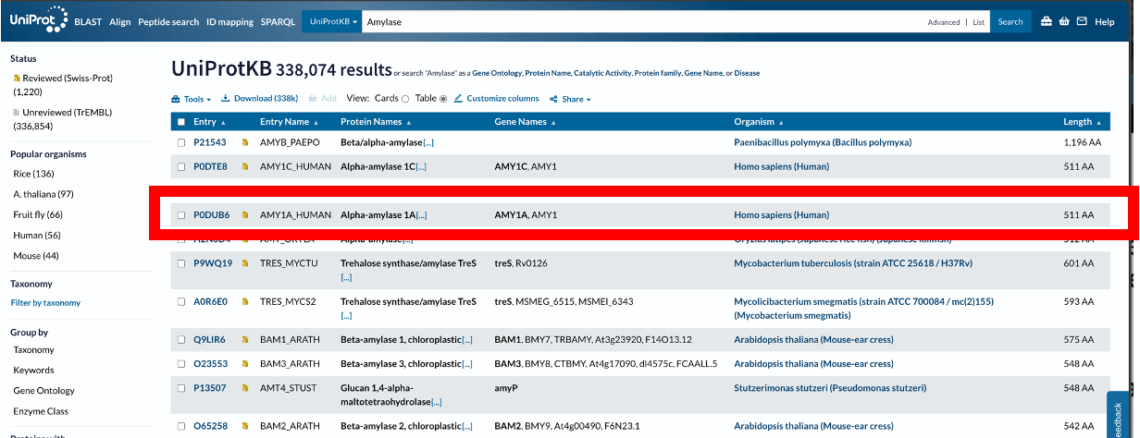Expand the Share dropdown
This screenshot has width=1140, height=438.
click(570, 99)
